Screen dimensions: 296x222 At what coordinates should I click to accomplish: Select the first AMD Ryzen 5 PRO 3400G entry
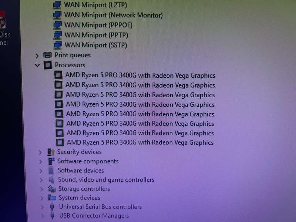(140, 75)
